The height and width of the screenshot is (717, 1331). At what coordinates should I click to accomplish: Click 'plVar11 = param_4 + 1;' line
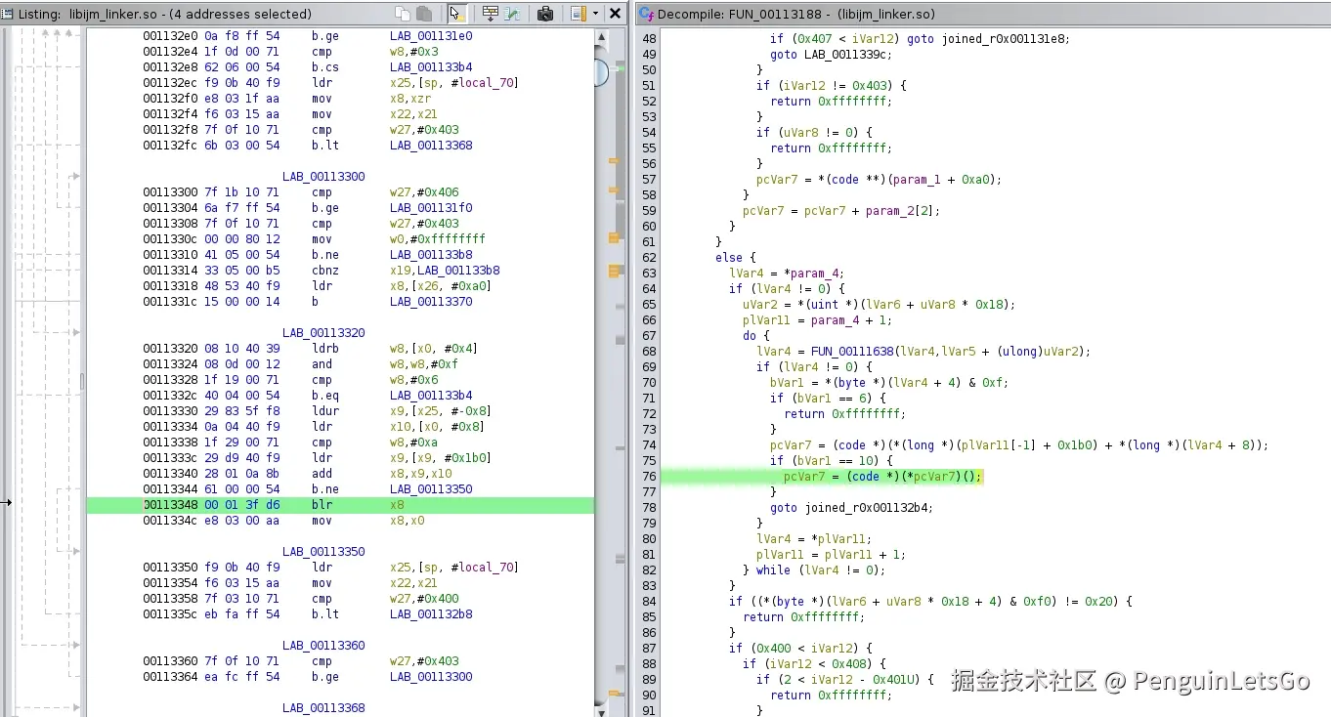tap(816, 320)
